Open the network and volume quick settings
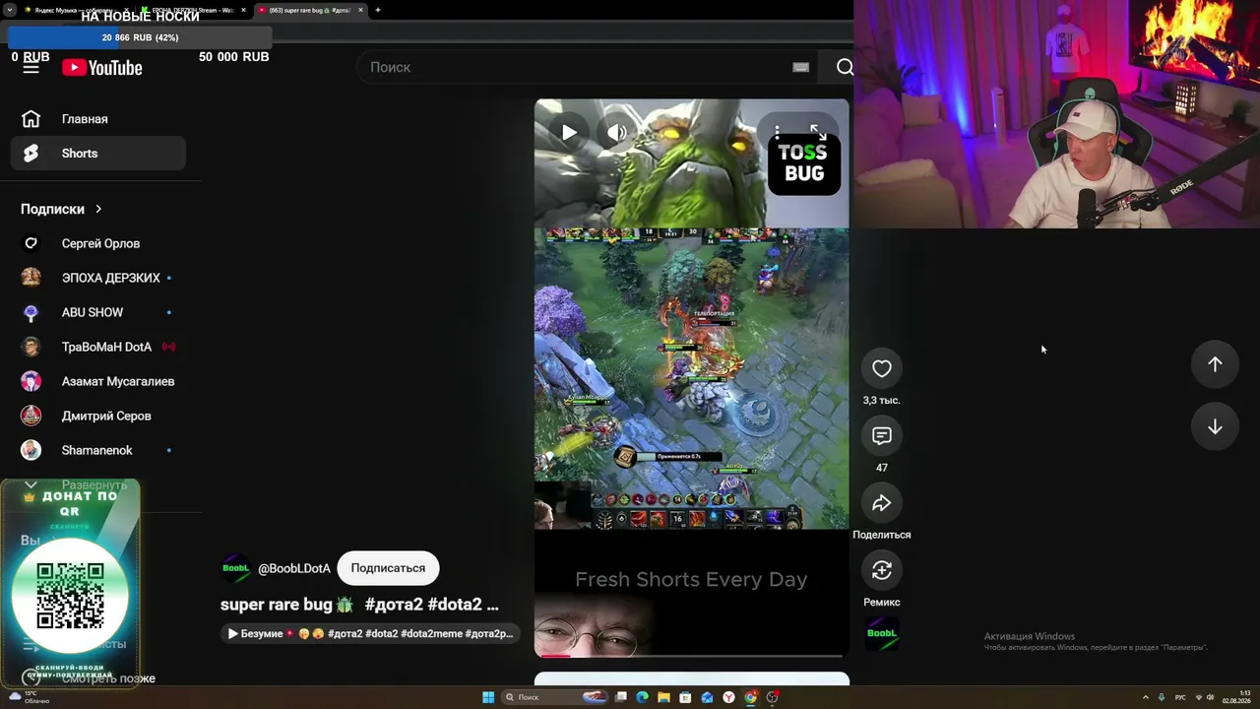 pos(1204,697)
